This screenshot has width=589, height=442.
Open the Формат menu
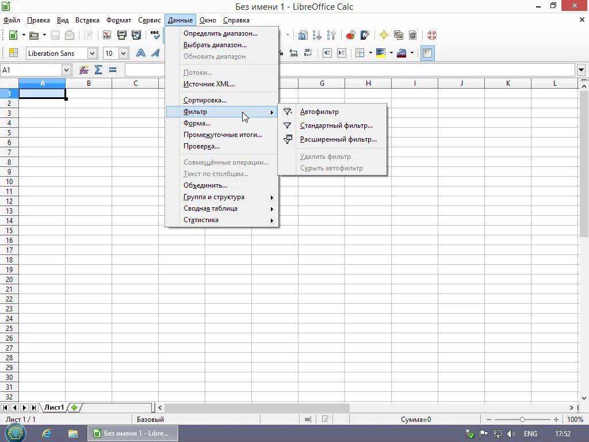click(118, 20)
